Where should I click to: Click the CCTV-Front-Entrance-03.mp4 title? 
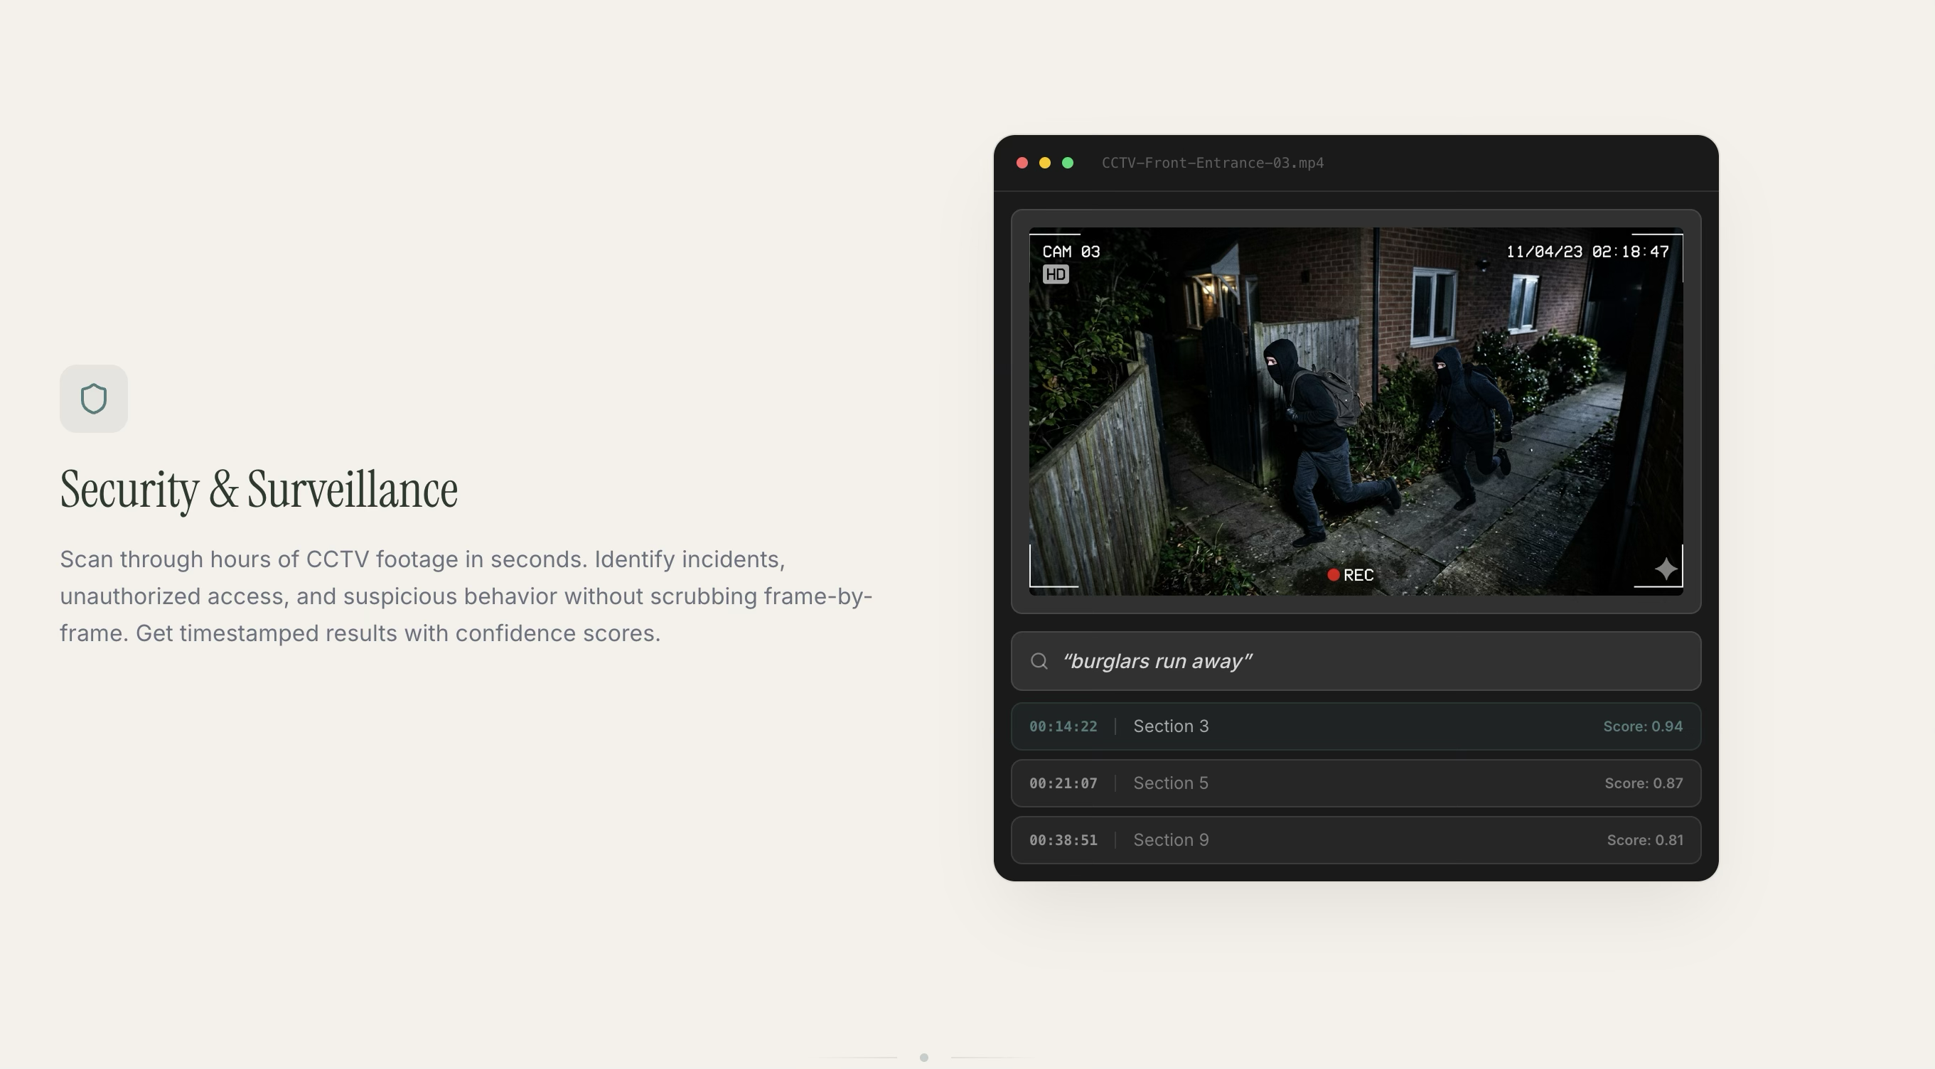click(1212, 162)
